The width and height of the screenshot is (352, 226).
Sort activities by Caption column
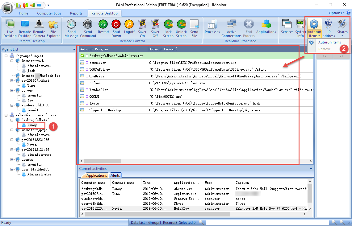[270, 183]
